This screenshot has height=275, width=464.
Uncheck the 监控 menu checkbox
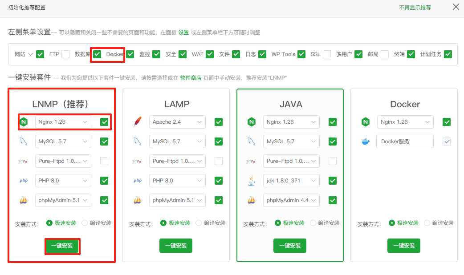pos(156,54)
